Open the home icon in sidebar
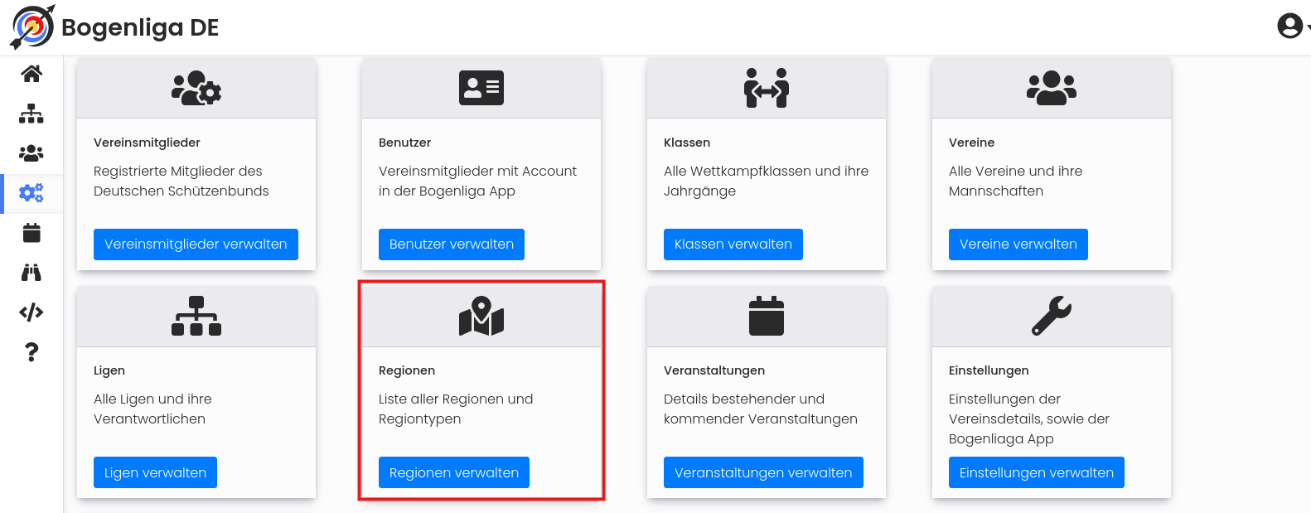This screenshot has width=1311, height=513. pyautogui.click(x=31, y=74)
